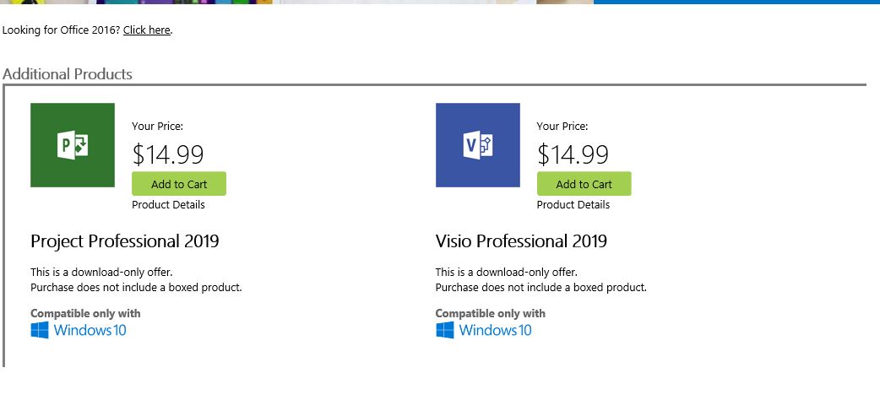Click the blue Visio Professional product icon
The height and width of the screenshot is (400, 880).
(477, 145)
